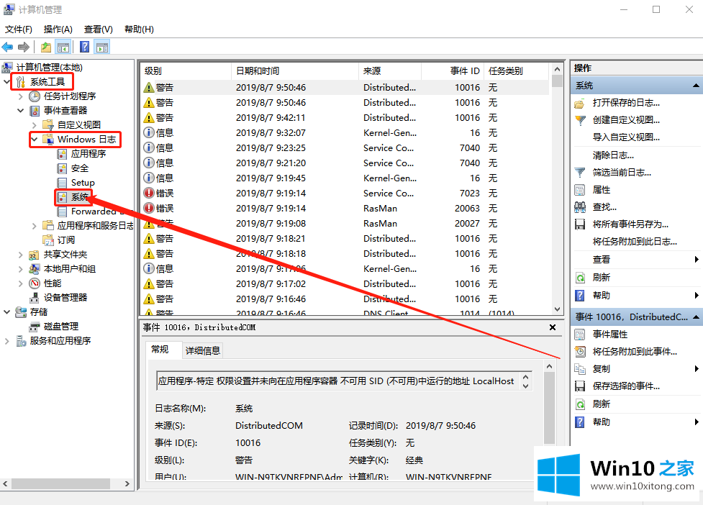Click the 将任务附加到此事件 icon
Screen dimensions: 703x505
(580, 352)
